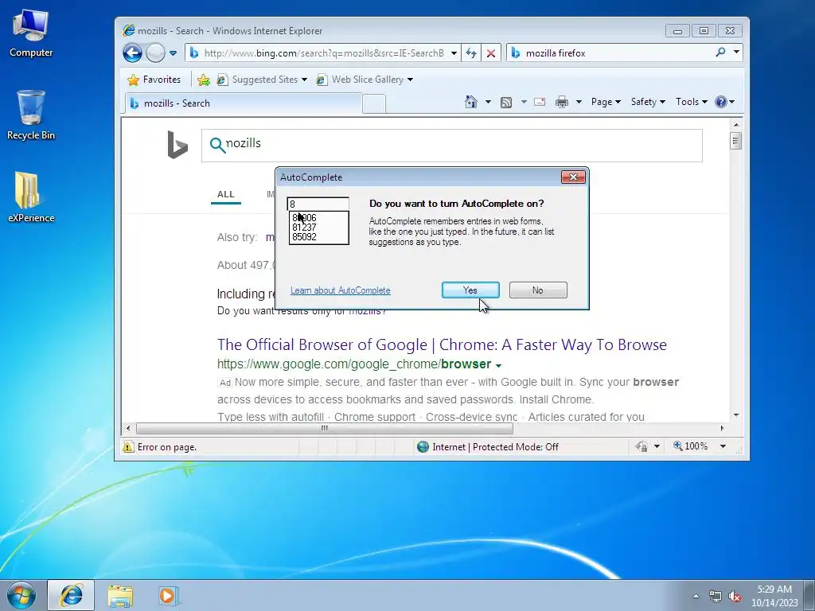Click the Bing search field containing mozills

452,146
